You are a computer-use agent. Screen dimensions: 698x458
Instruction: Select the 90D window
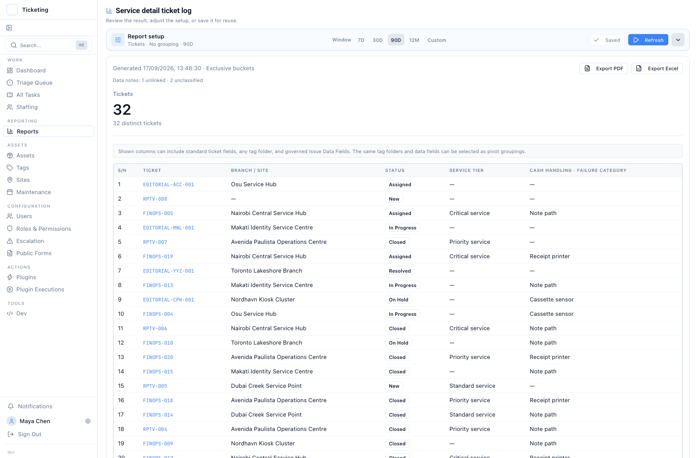[x=396, y=40]
